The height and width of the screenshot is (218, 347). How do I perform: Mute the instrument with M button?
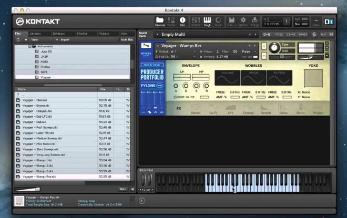(264, 56)
